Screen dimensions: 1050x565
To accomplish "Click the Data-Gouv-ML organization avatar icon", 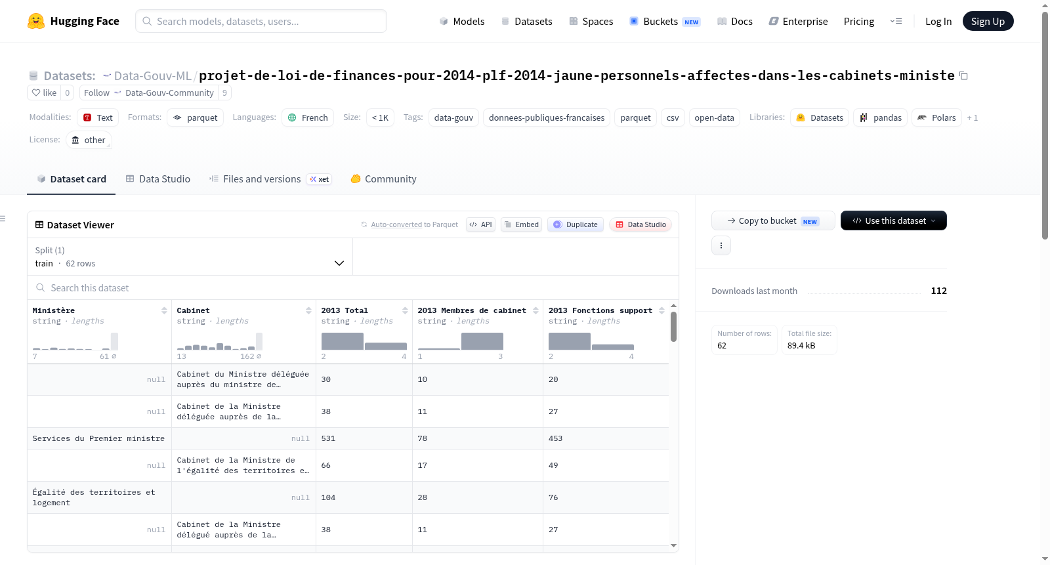I will [x=107, y=75].
